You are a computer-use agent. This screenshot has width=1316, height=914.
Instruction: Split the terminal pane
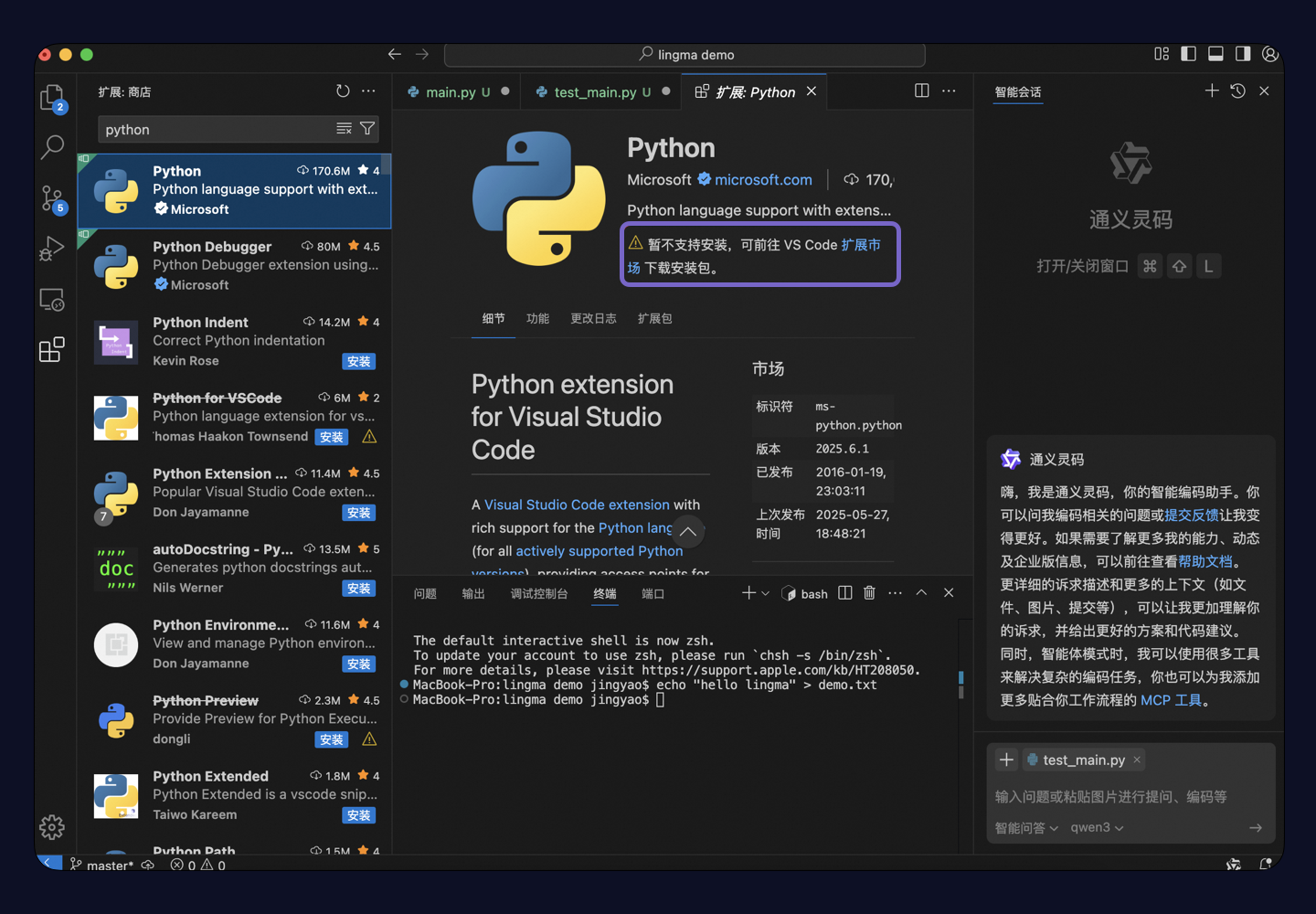(845, 593)
